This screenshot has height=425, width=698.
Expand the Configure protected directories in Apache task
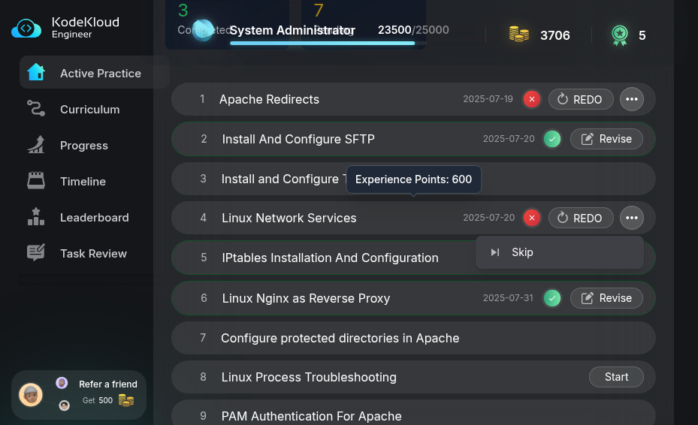pyautogui.click(x=340, y=338)
